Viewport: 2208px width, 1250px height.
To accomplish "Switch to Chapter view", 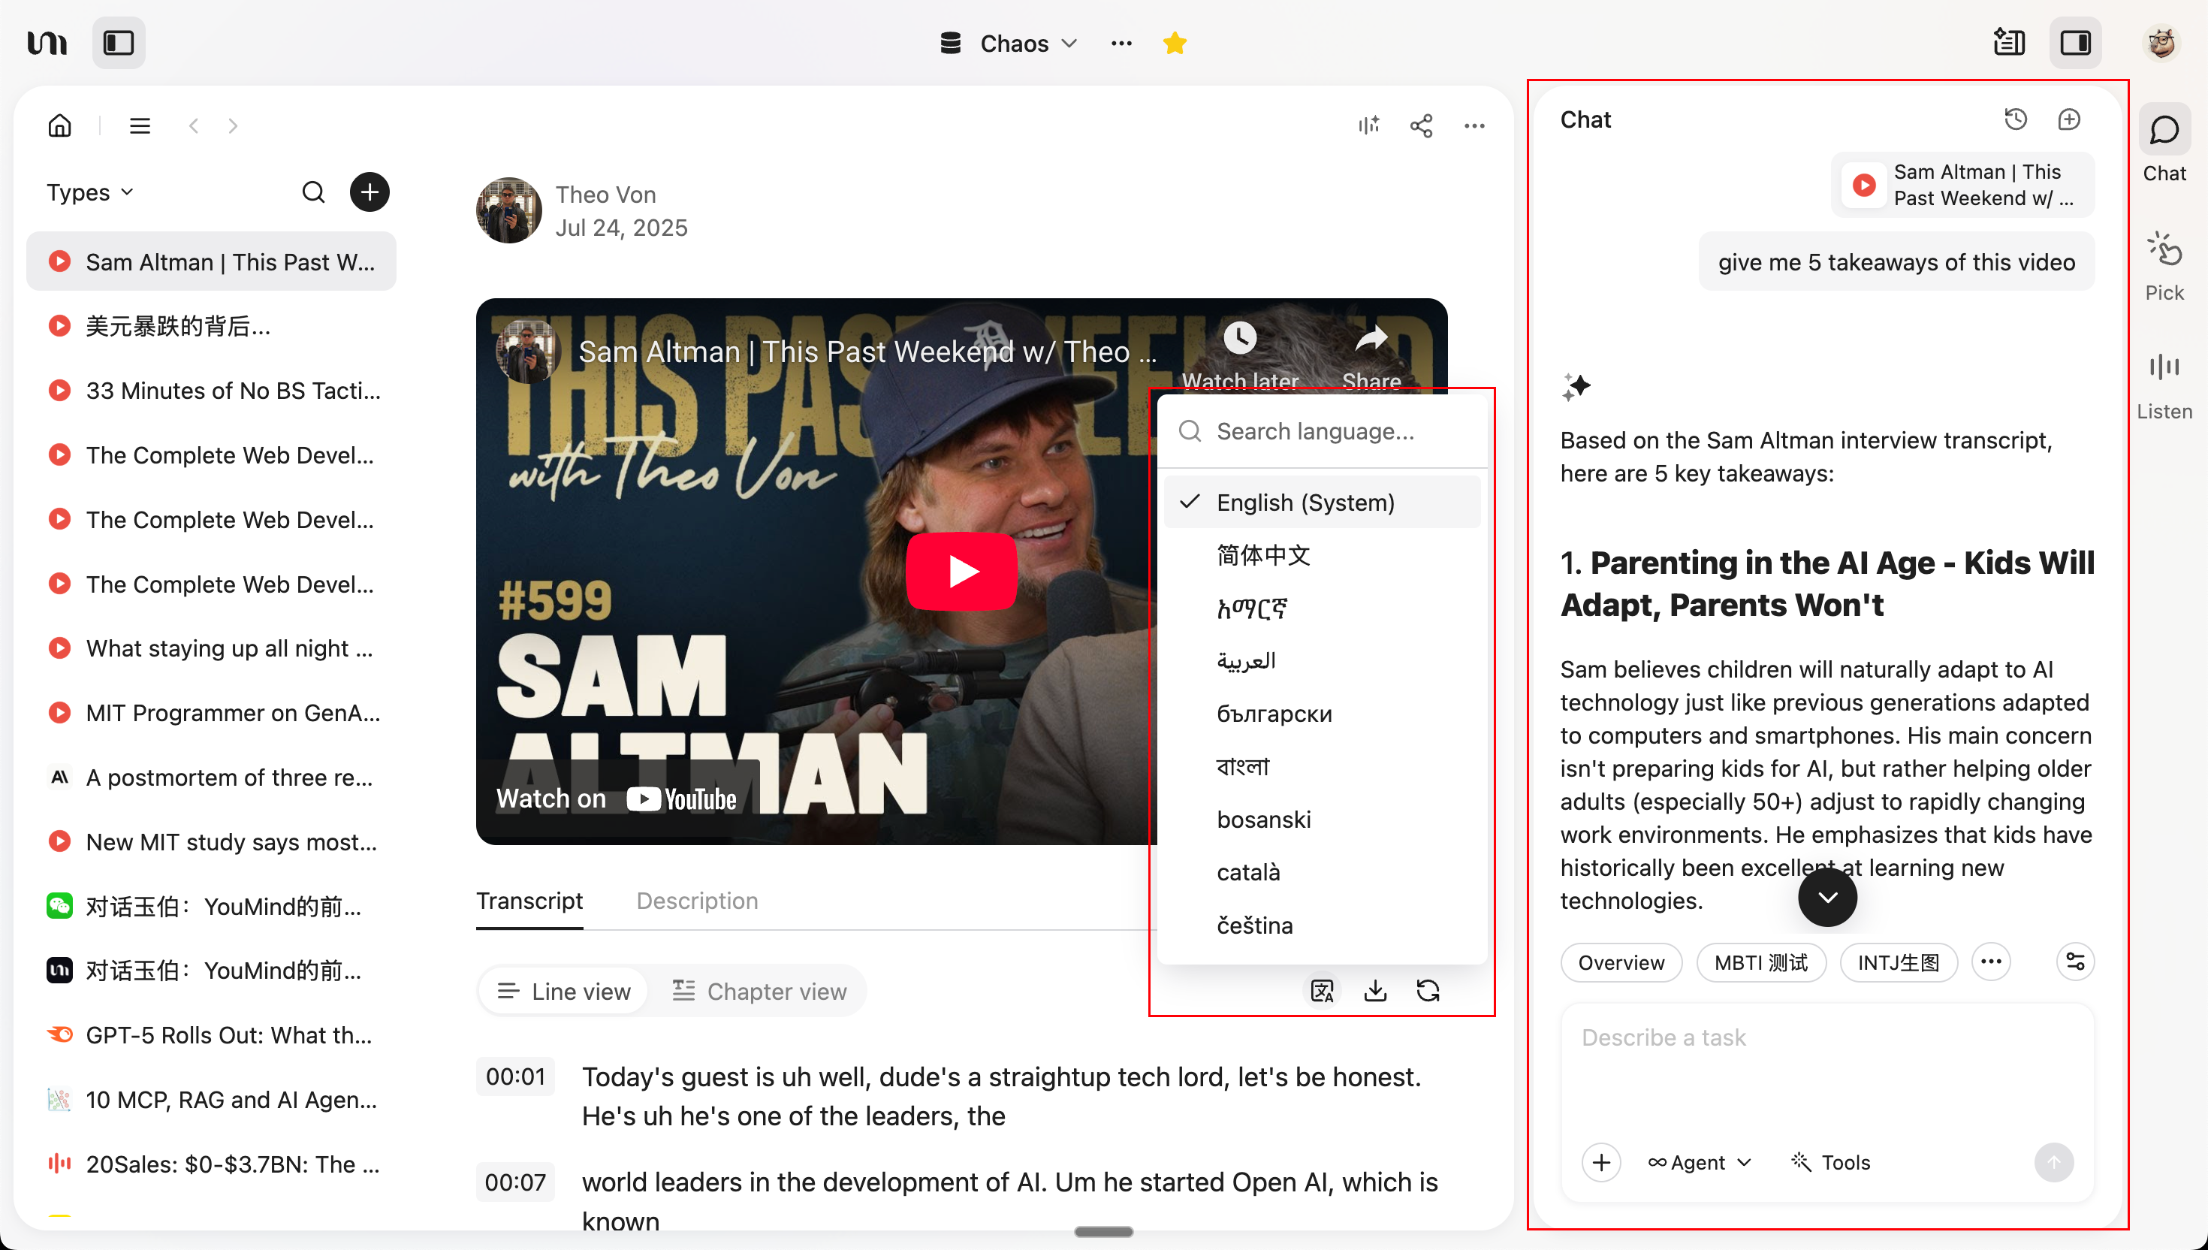I will tap(759, 991).
